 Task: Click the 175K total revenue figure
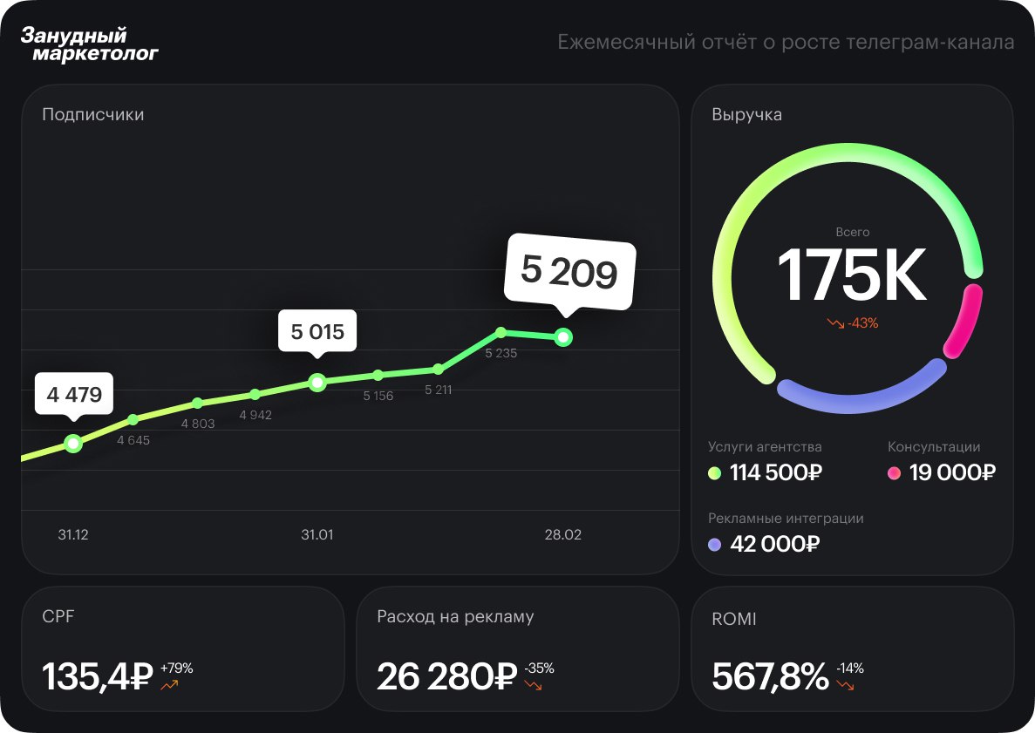(x=851, y=276)
